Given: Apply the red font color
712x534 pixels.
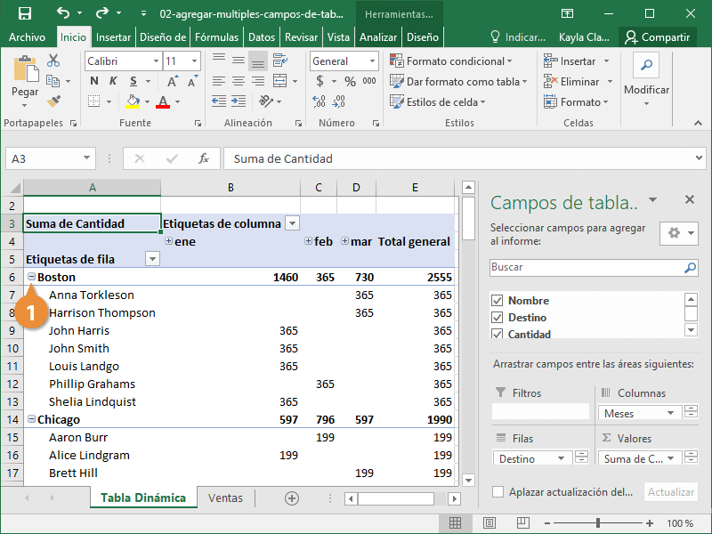Looking at the screenshot, I should click(x=163, y=101).
